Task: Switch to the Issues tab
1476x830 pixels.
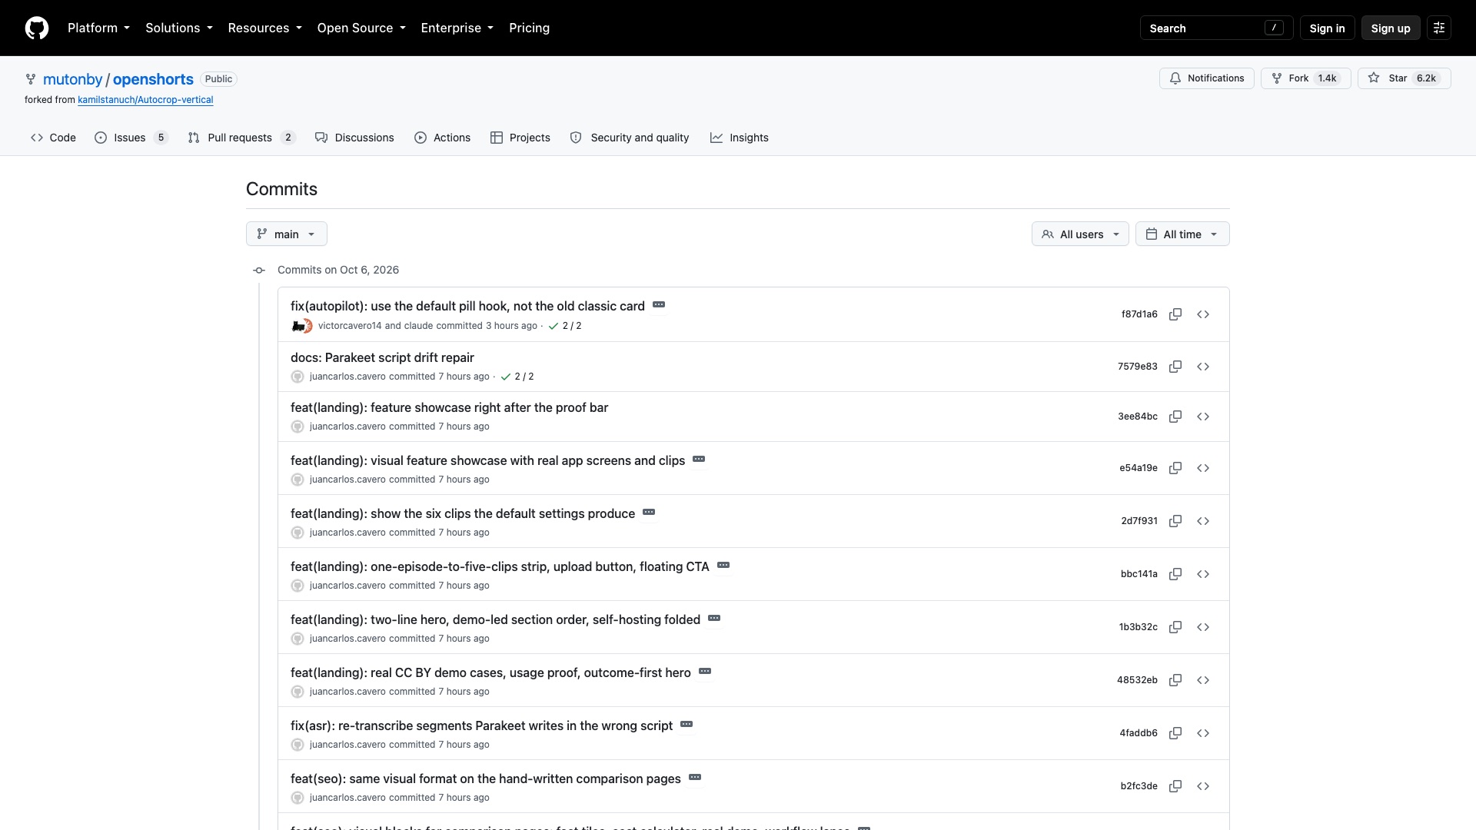Action: [x=131, y=138]
